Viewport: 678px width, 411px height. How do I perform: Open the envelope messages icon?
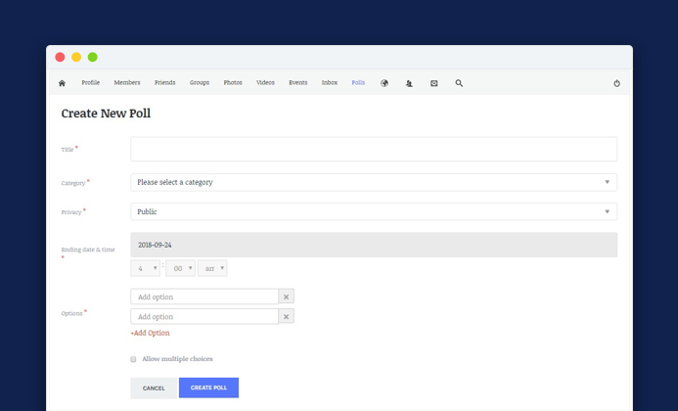click(434, 83)
